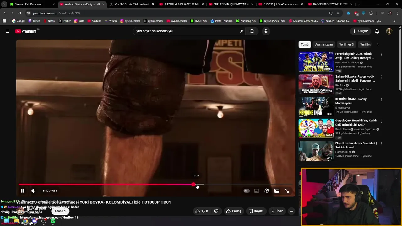Open the YouTube hamburger guide menu
Image resolution: width=402 pixels, height=226 pixels.
[x=8, y=31]
